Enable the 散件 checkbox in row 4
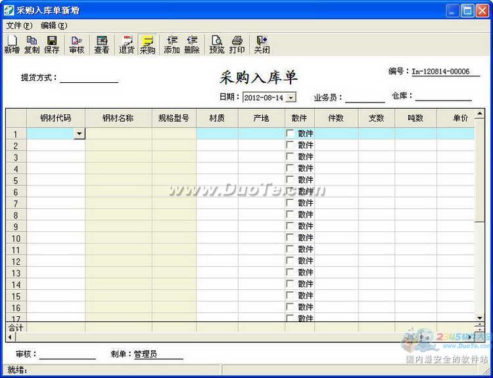This screenshot has width=493, height=378. click(x=290, y=168)
